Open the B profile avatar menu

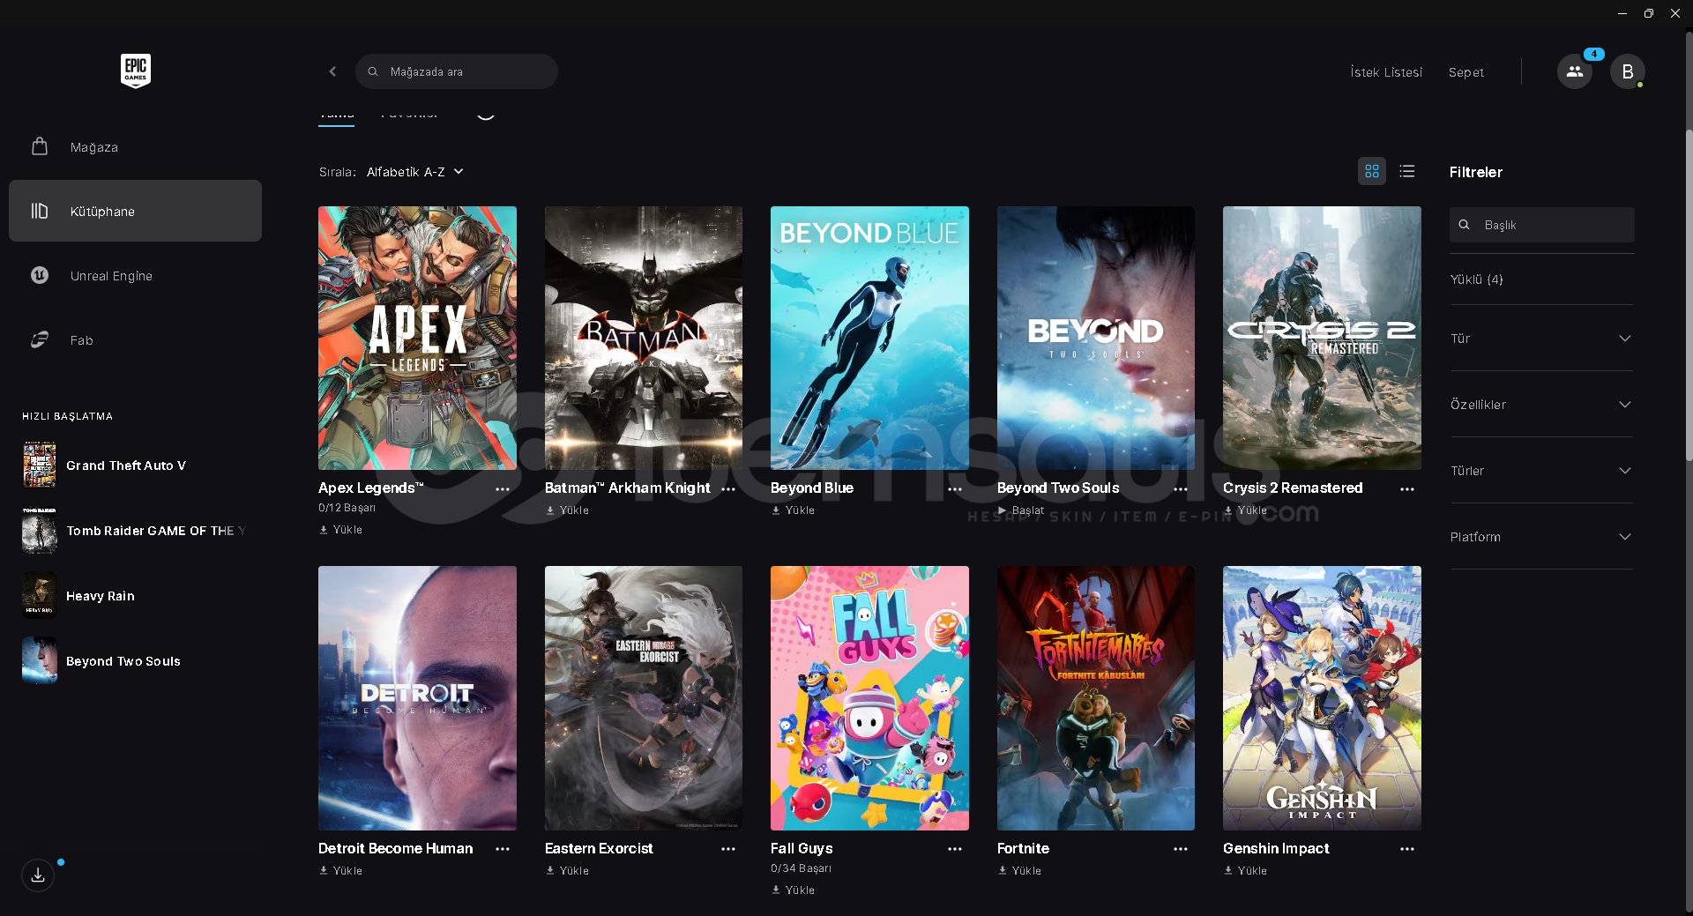point(1628,71)
